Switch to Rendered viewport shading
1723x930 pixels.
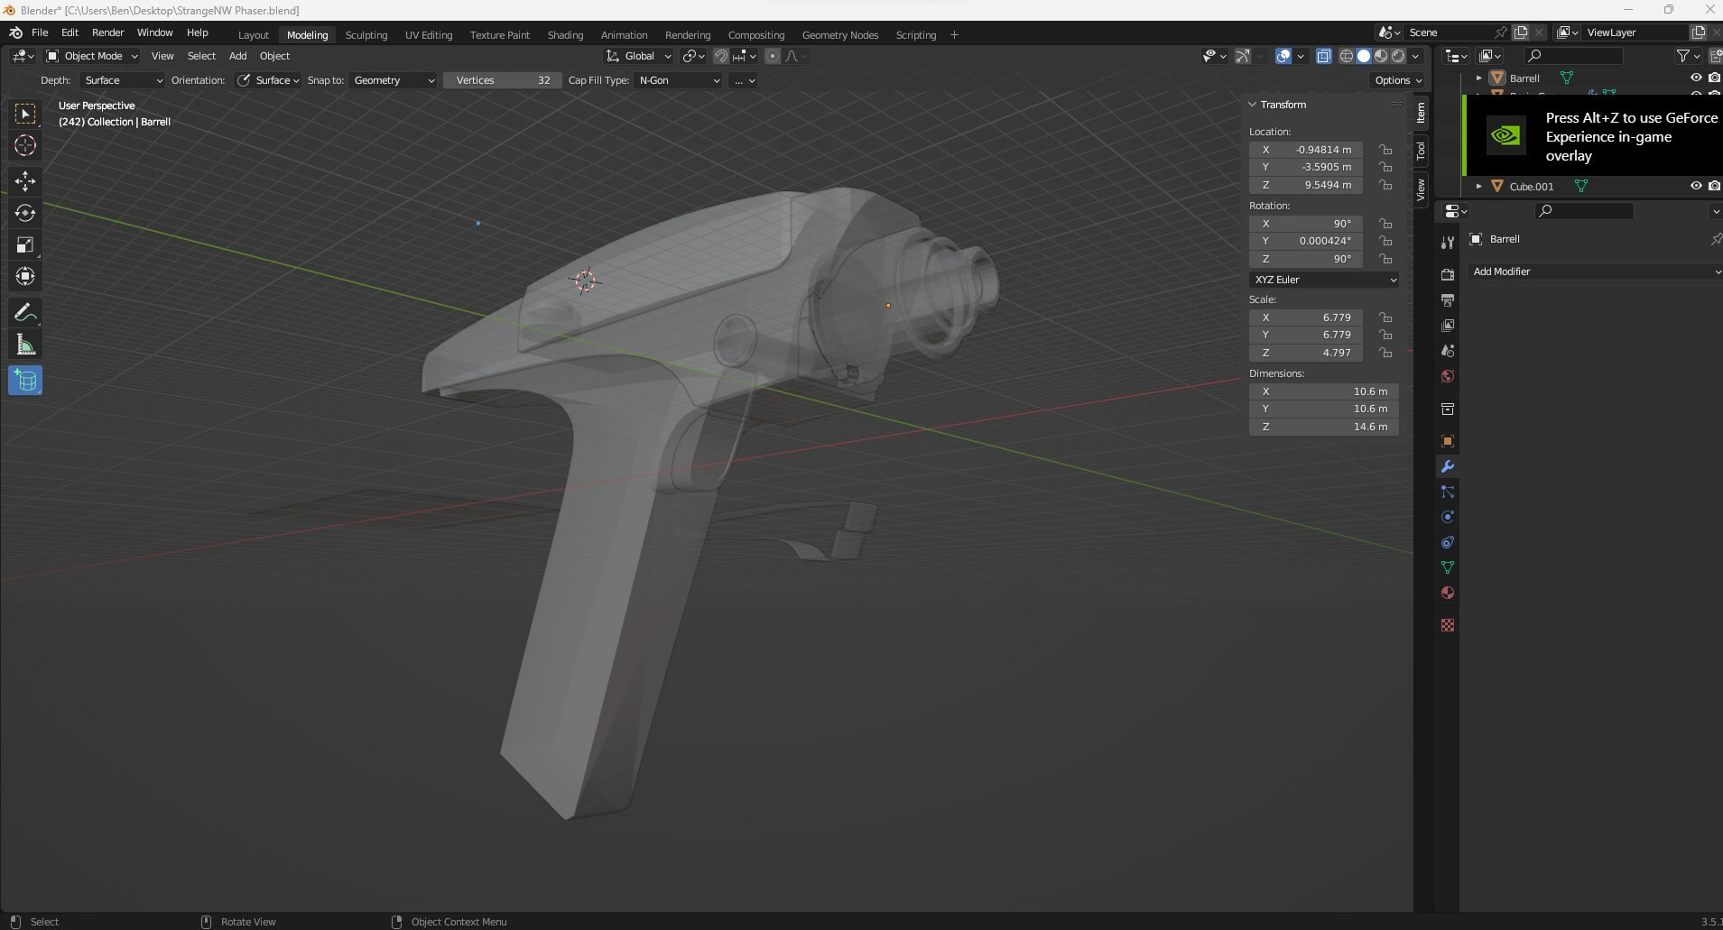1398,56
